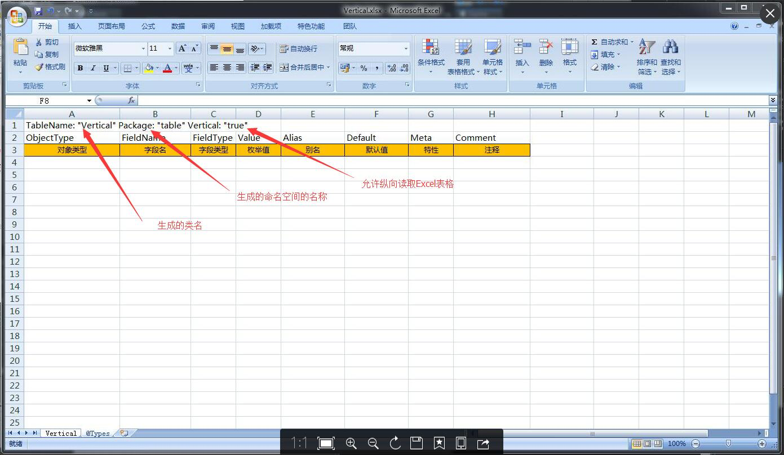
Task: Toggle Italic formatting
Action: 93,68
